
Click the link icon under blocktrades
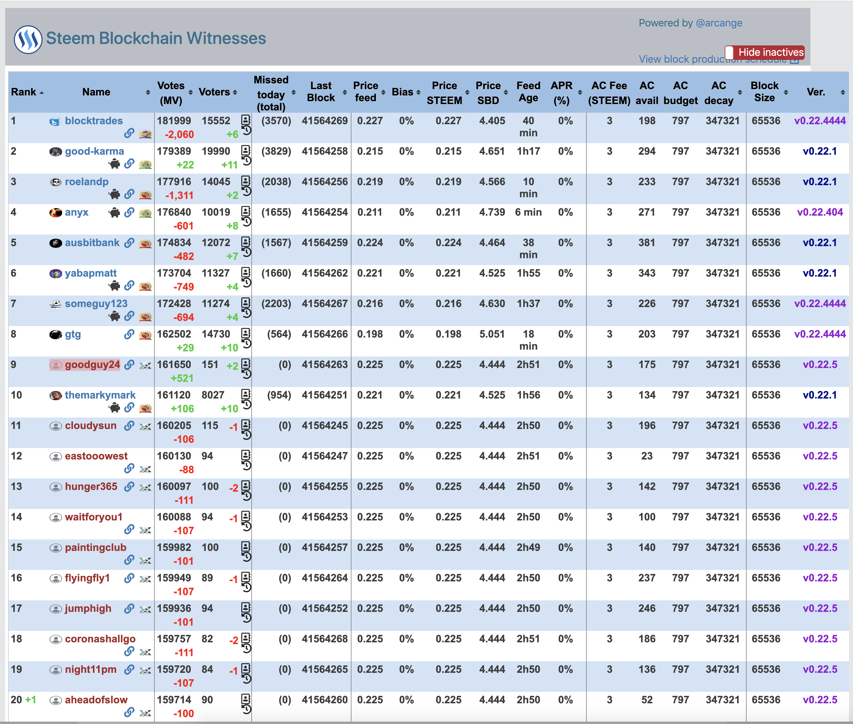129,133
